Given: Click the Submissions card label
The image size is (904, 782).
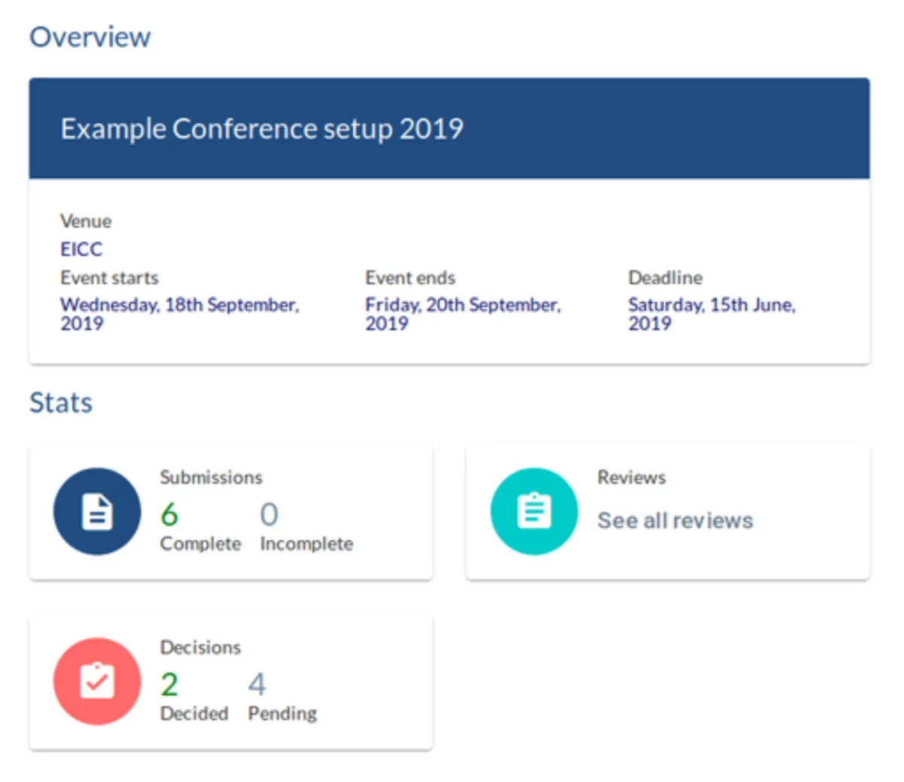Looking at the screenshot, I should tap(211, 478).
